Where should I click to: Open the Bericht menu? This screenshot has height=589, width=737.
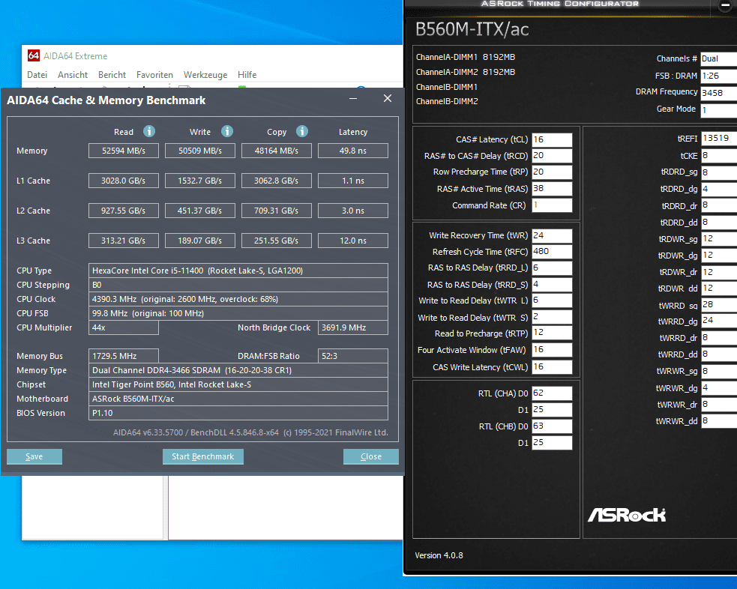pyautogui.click(x=112, y=75)
